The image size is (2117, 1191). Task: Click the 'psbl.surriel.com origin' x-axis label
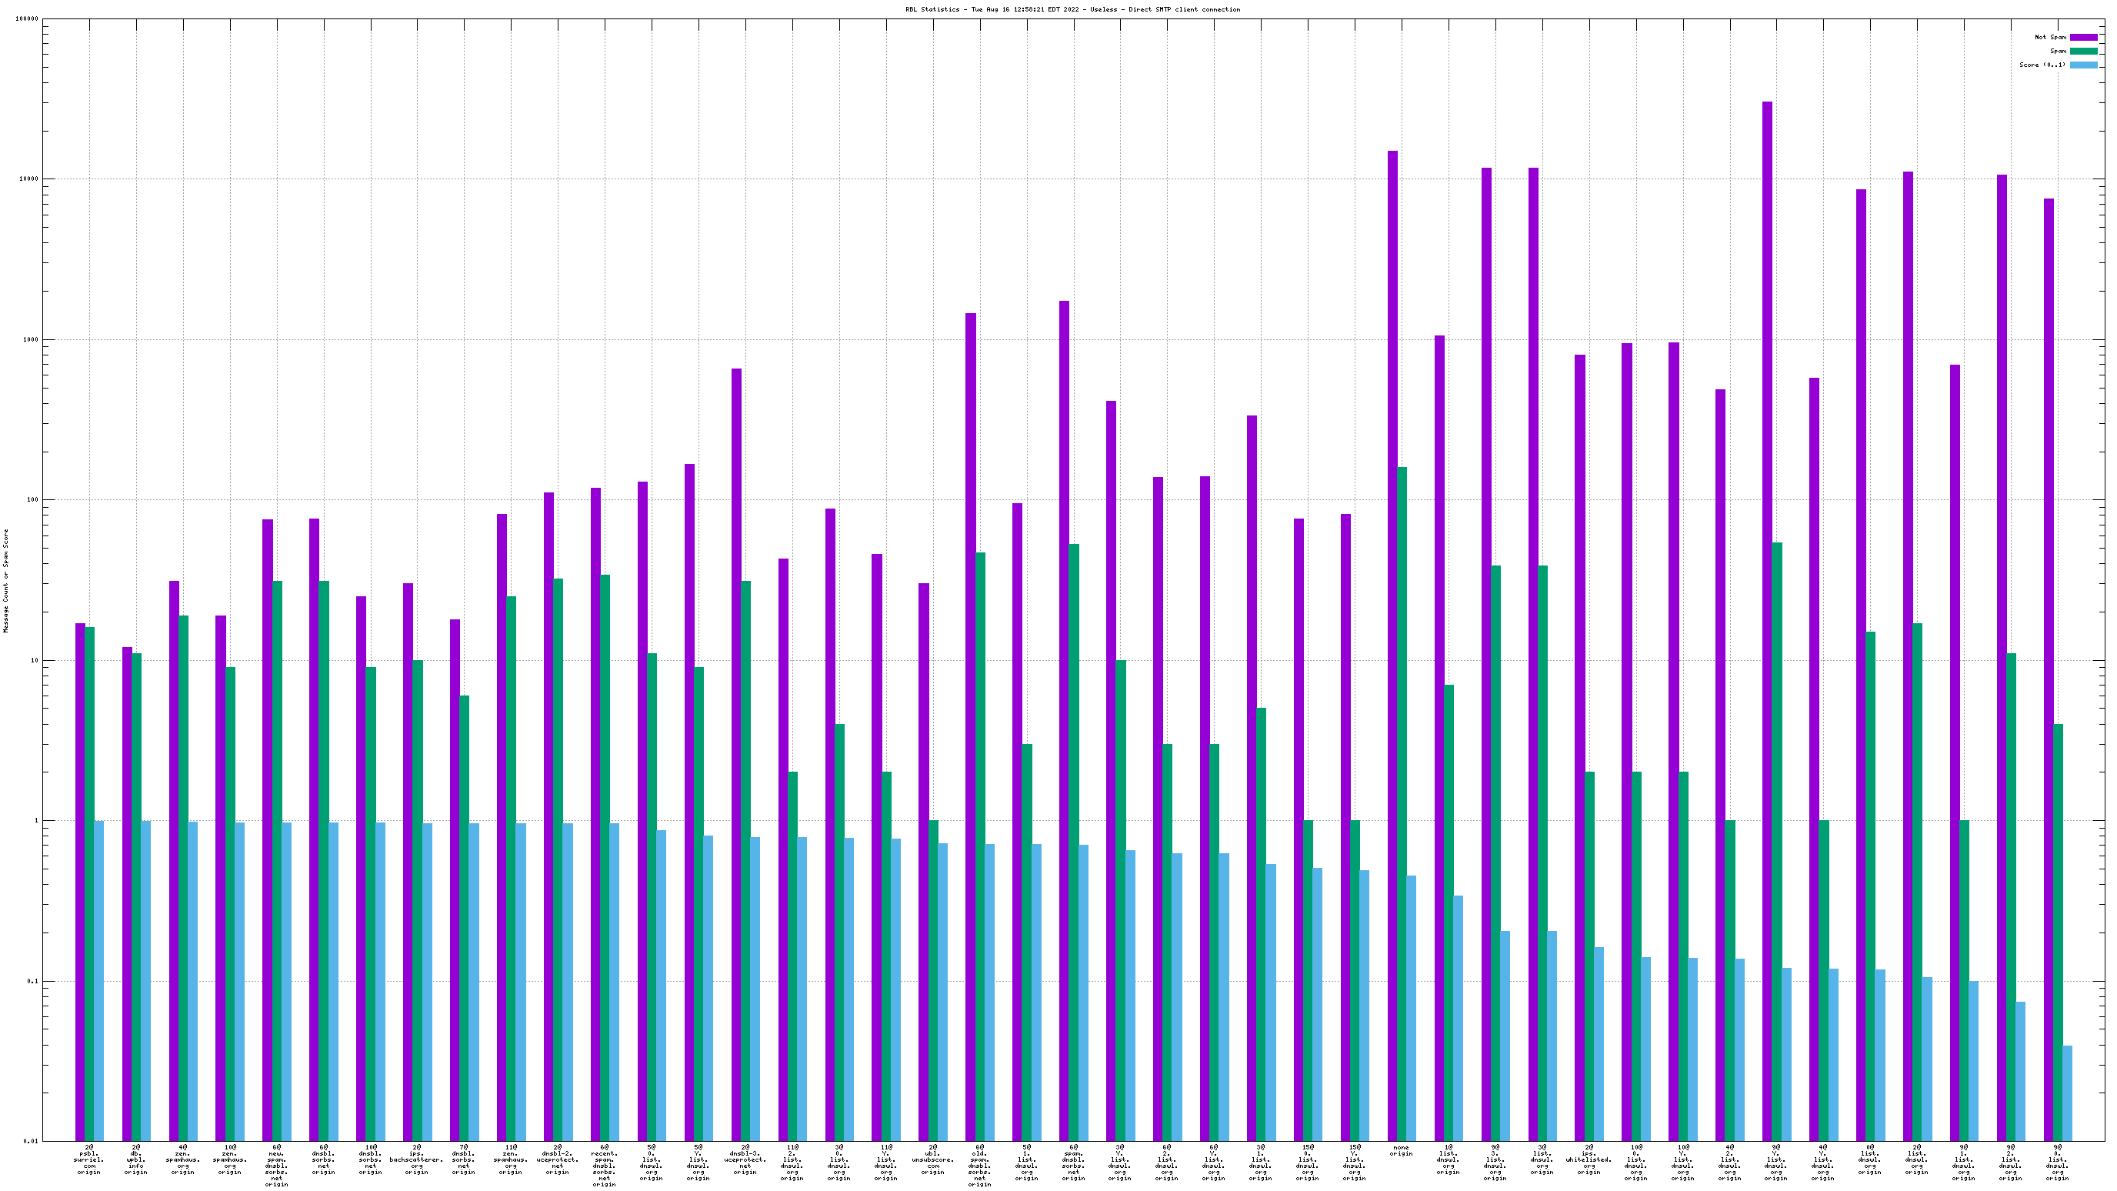pyautogui.click(x=88, y=1159)
